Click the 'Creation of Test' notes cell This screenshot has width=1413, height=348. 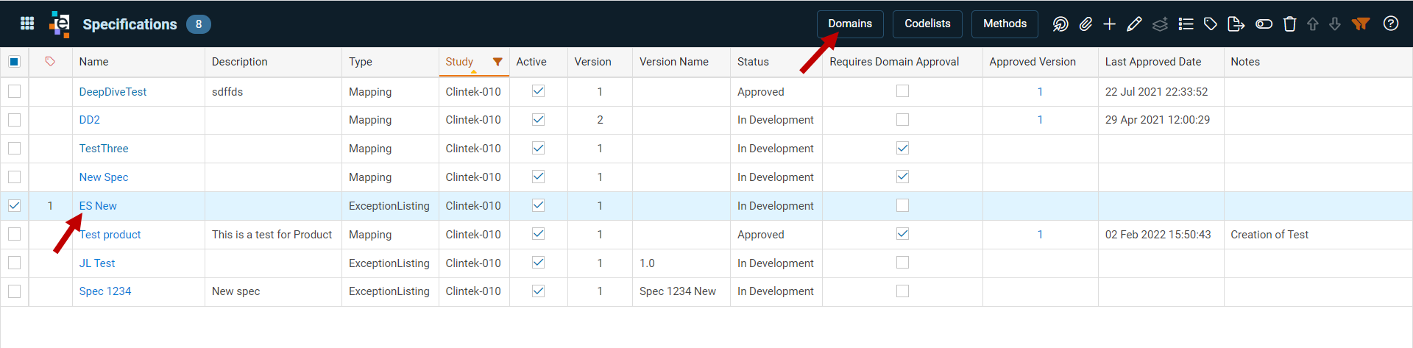tap(1269, 235)
